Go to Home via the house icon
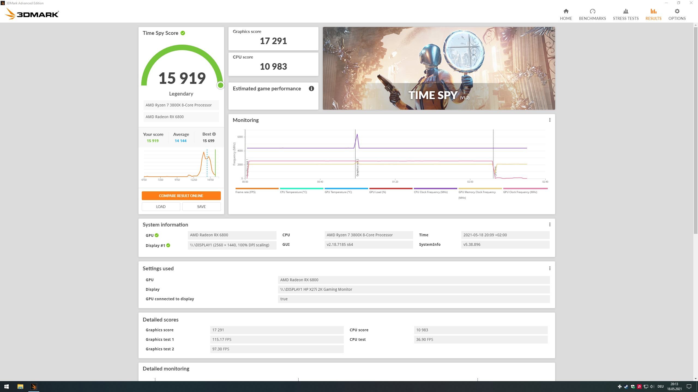The image size is (698, 392). click(x=566, y=11)
